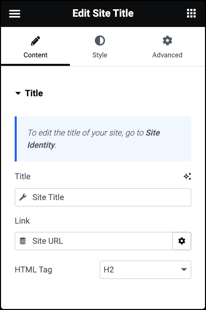This screenshot has height=310, width=206.
Task: Click the half-circle Style icon
Action: tap(100, 41)
